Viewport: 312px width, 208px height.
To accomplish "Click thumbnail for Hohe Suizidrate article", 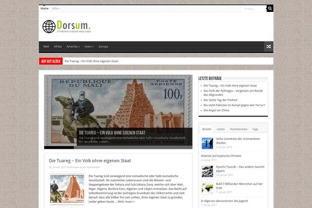I will tap(207, 143).
